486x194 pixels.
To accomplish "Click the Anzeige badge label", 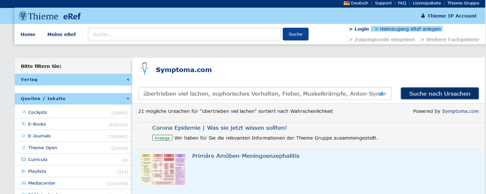I will [x=162, y=138].
